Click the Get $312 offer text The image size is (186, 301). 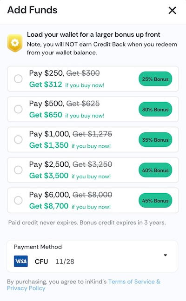pos(46,85)
